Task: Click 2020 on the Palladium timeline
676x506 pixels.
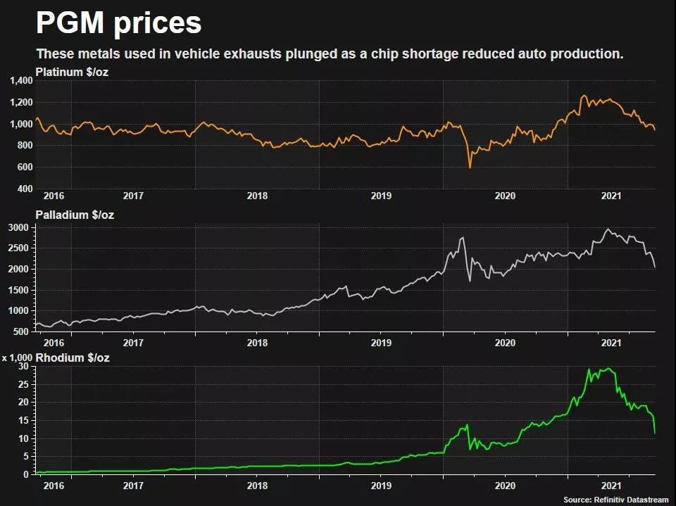Action: coord(505,343)
